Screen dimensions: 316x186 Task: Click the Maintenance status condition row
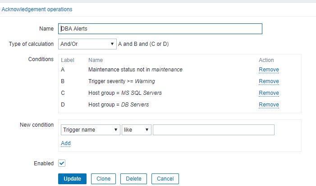[135, 70]
